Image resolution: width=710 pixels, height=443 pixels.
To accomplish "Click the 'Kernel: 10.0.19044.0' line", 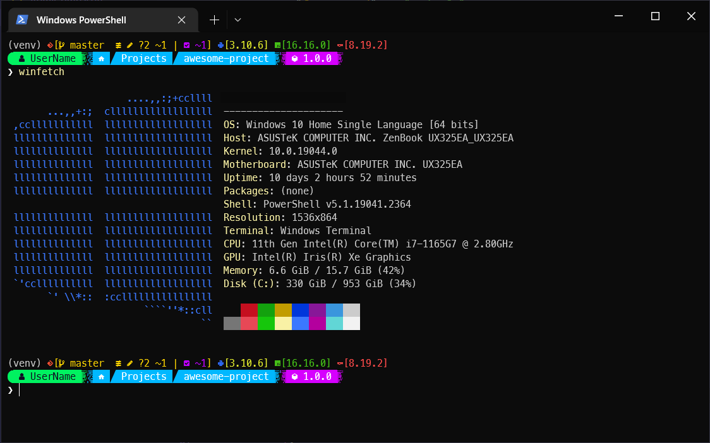I will click(x=280, y=151).
